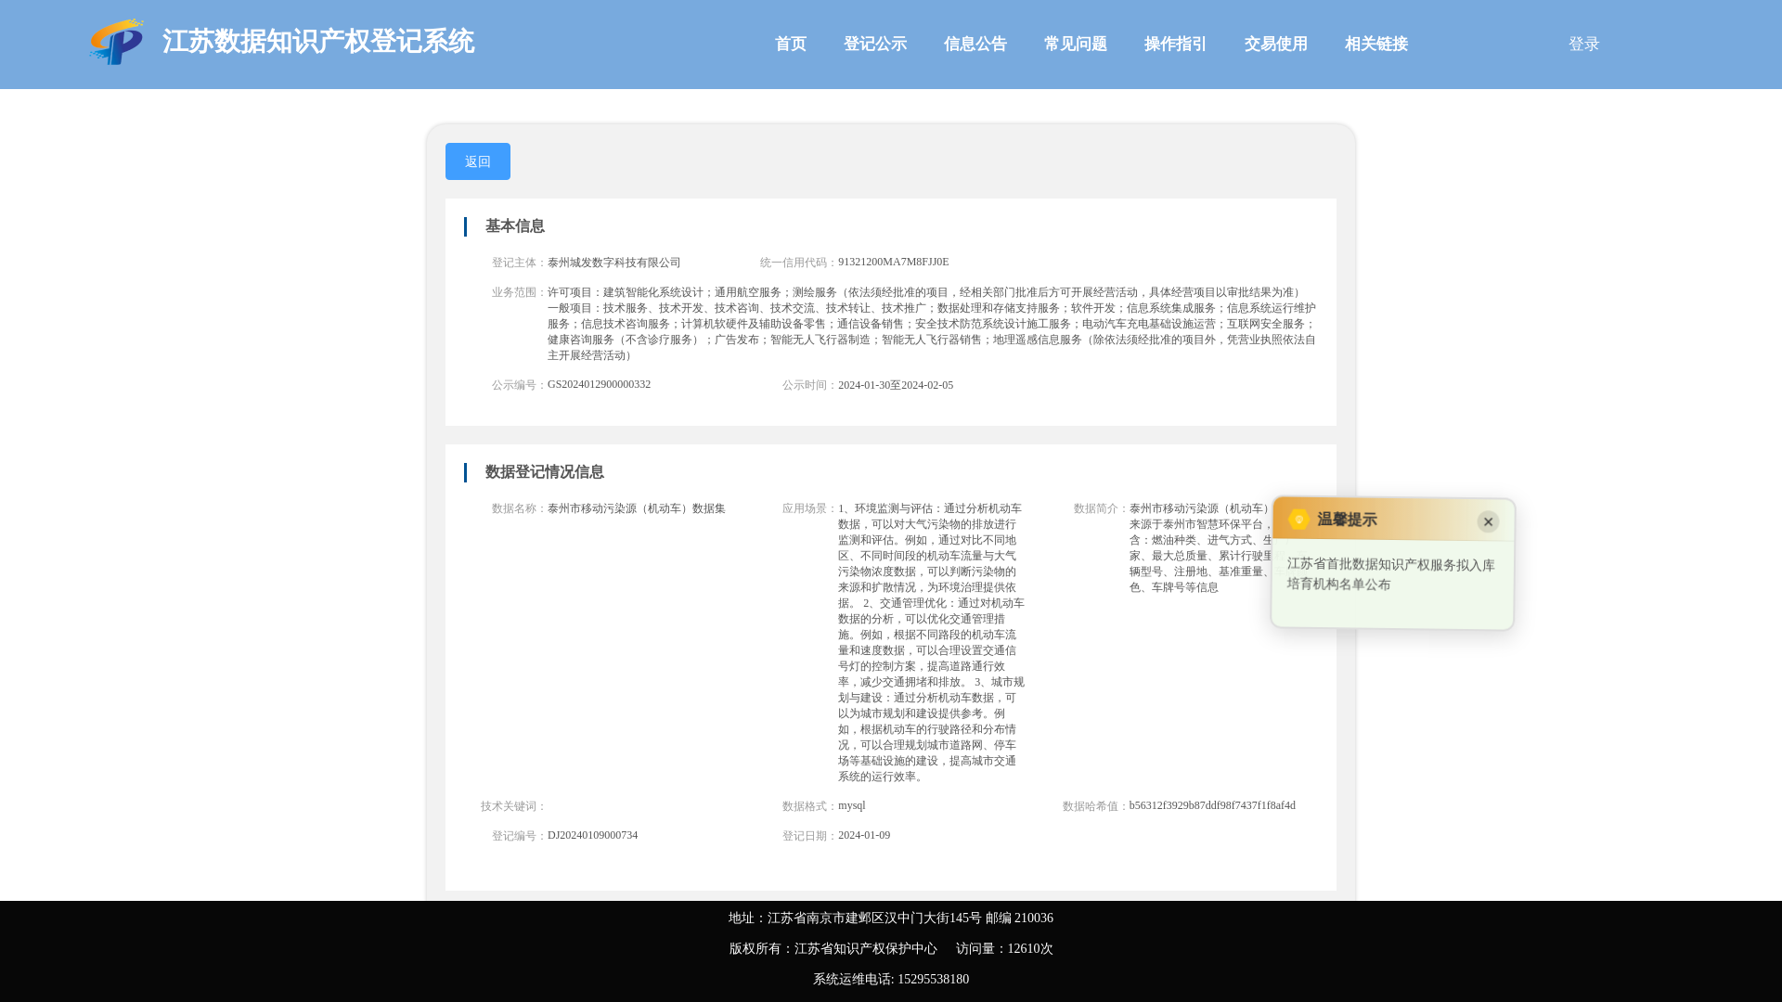Select publicity period 2024-01-30至2024-02-05
This screenshot has width=1782, height=1002.
[896, 385]
